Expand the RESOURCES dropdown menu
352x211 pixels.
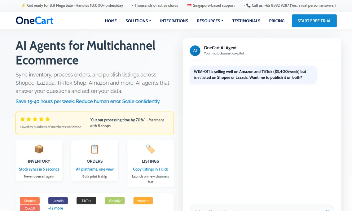(x=210, y=21)
